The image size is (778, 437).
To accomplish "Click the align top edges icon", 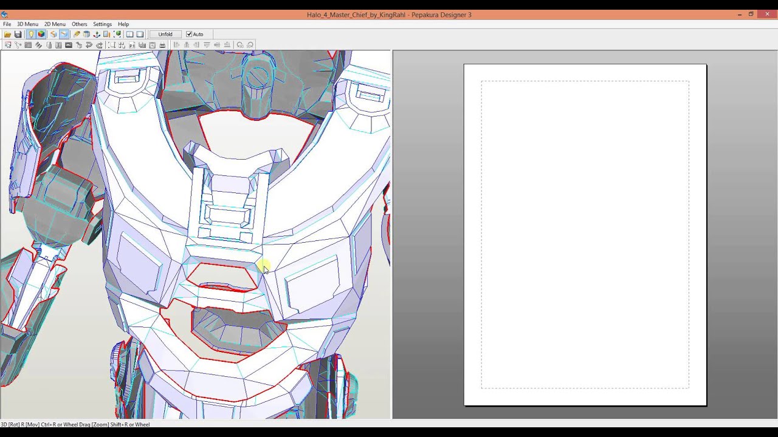I will (207, 45).
